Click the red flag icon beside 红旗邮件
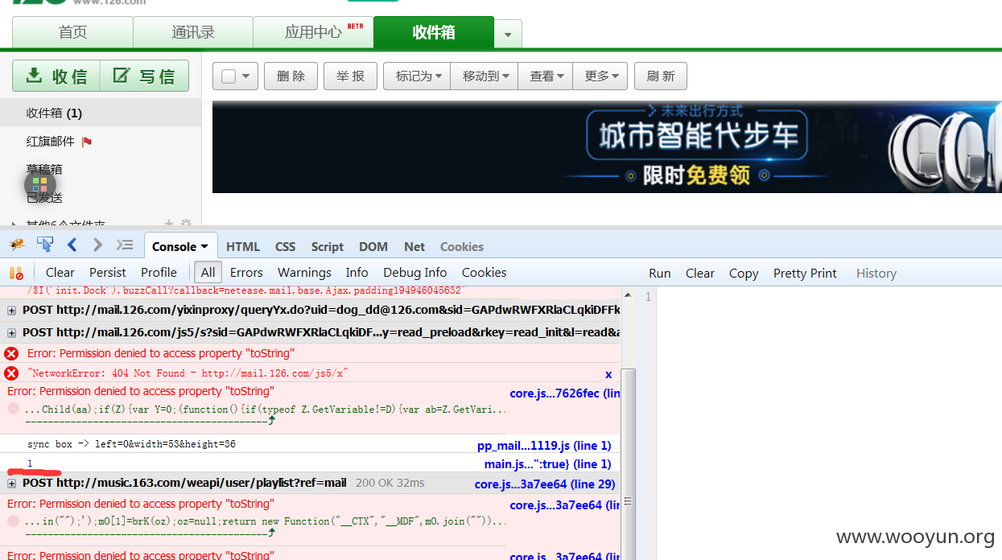The width and height of the screenshot is (1002, 560). [x=87, y=142]
